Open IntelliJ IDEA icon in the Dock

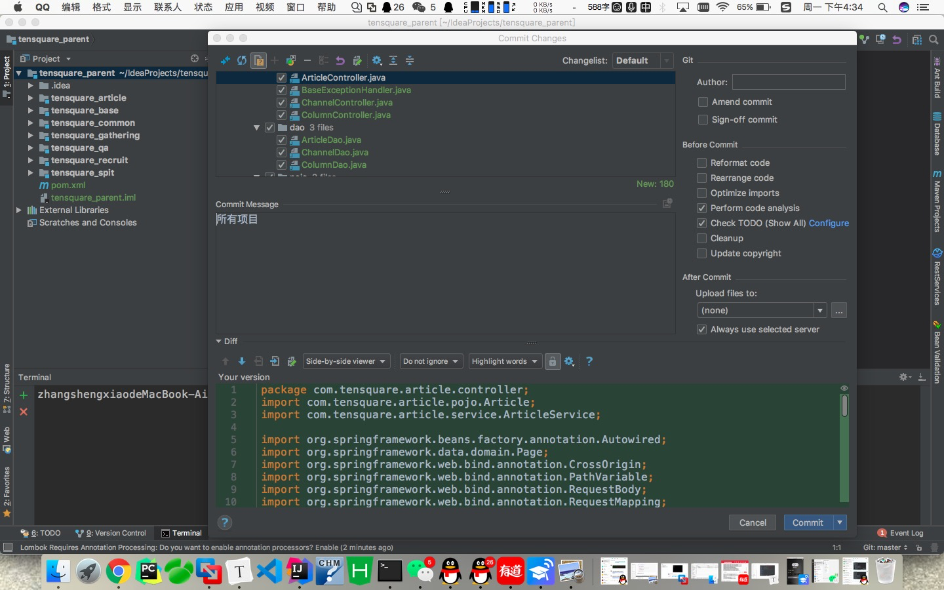pyautogui.click(x=300, y=572)
